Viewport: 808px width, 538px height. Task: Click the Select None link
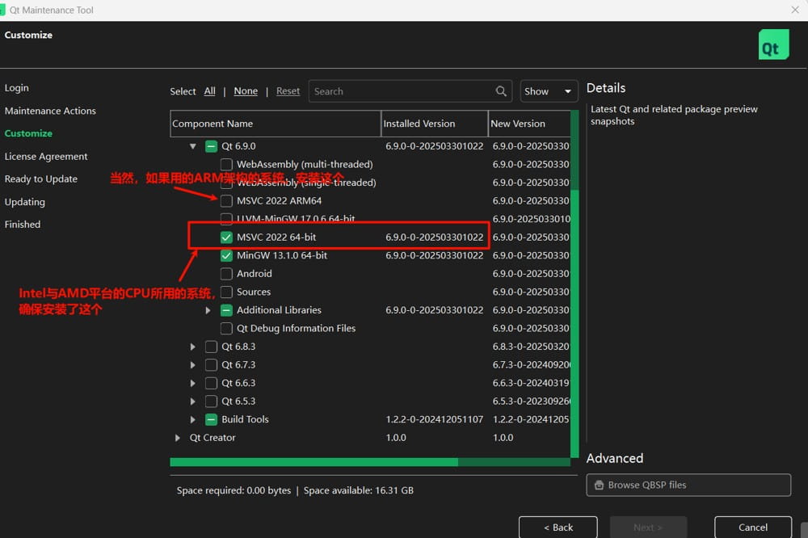[246, 91]
